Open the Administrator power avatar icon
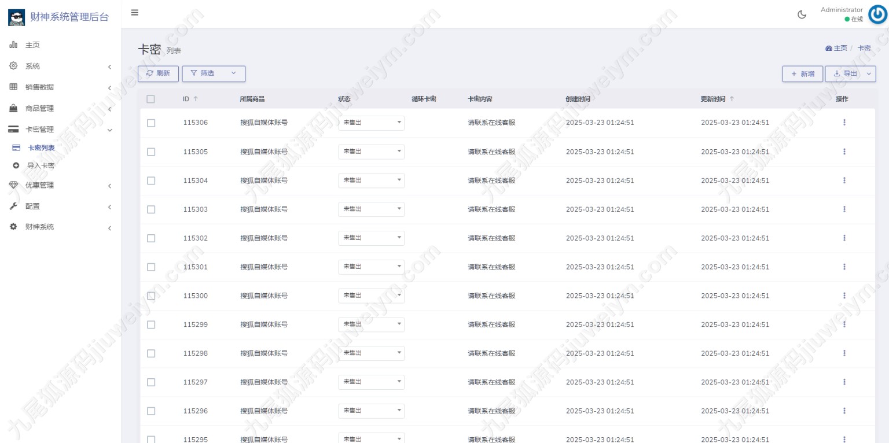 coord(876,14)
